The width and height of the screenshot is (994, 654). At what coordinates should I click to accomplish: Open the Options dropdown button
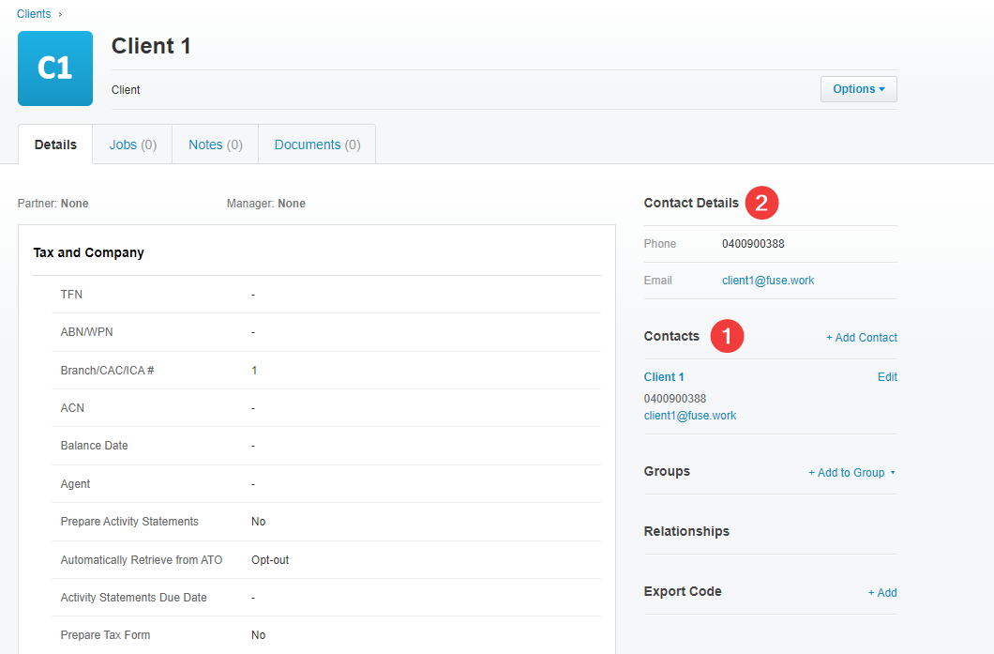click(x=858, y=89)
